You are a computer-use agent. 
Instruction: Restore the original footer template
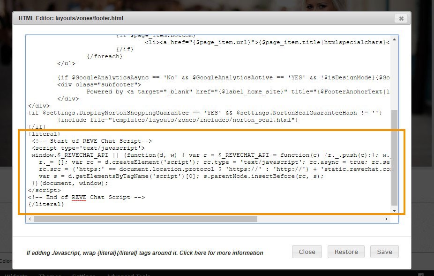346,252
